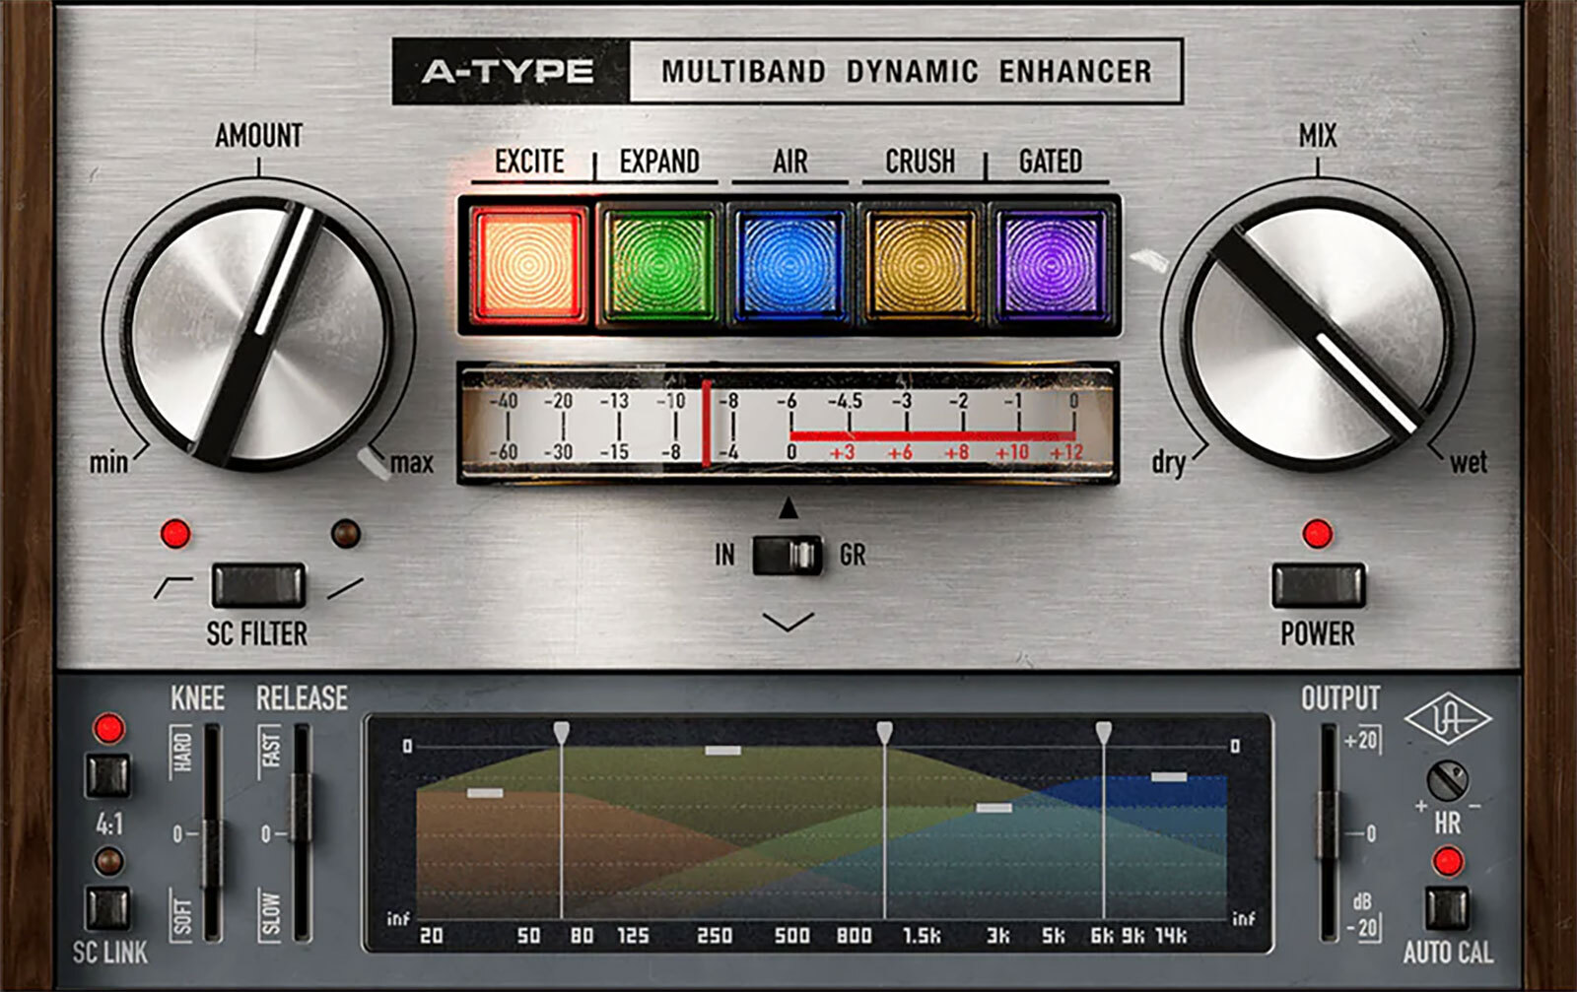Click the low-mid band gain handle
Screen dimensions: 1577x992
(722, 751)
